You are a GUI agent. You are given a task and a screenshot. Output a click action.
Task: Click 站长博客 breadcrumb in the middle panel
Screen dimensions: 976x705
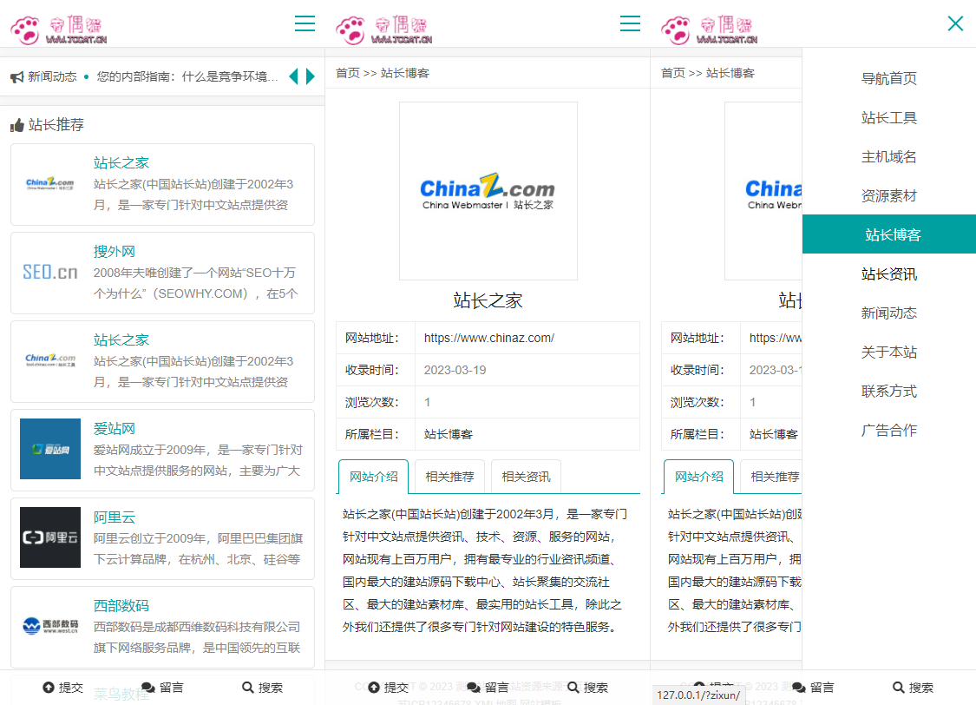(404, 74)
